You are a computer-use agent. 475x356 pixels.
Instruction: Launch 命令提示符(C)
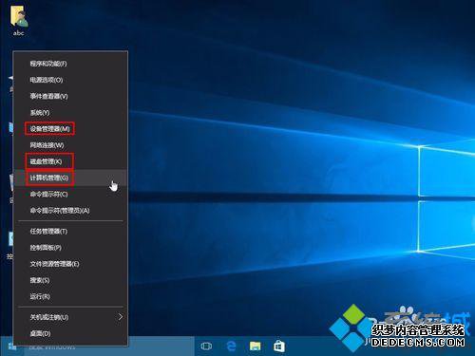tap(70, 194)
